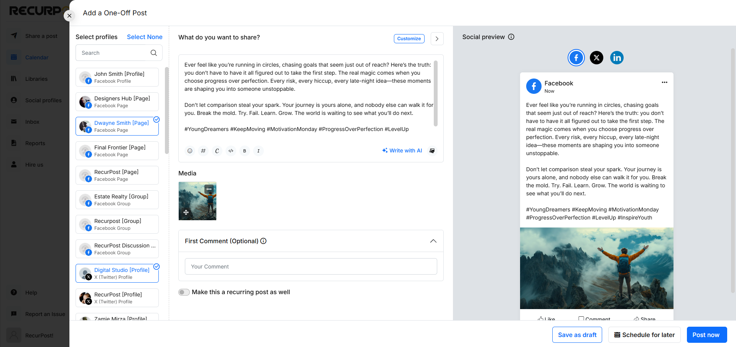Click the RecurPost! account avatar in sidebar
The image size is (736, 347).
click(14, 335)
